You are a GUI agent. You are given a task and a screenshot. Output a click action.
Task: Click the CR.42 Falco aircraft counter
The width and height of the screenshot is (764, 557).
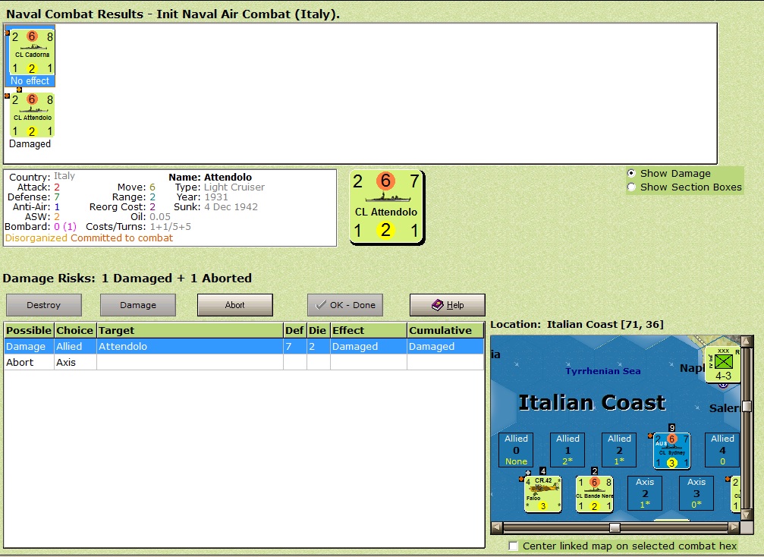point(542,494)
